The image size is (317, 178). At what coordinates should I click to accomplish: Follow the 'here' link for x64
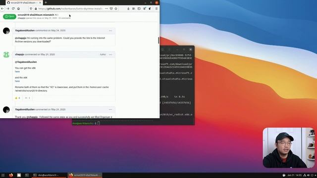click(17, 81)
